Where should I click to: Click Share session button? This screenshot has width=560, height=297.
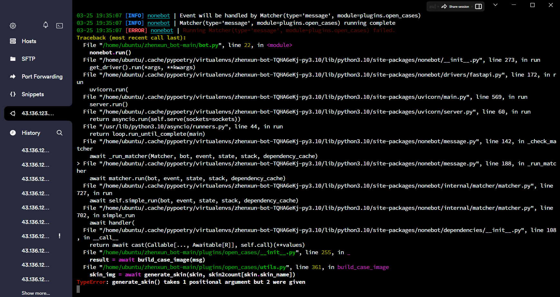(455, 6)
